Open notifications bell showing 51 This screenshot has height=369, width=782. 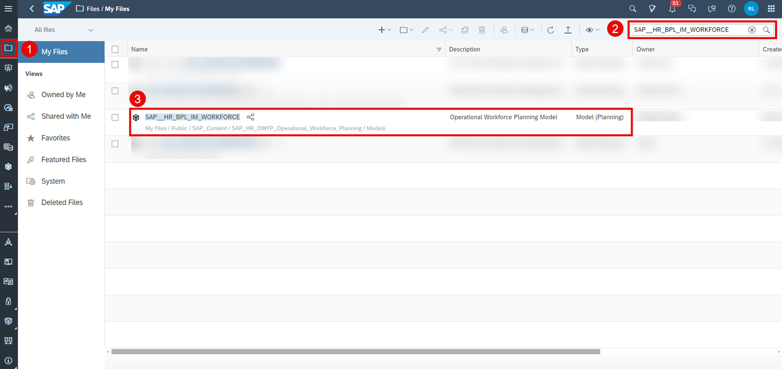pos(672,8)
